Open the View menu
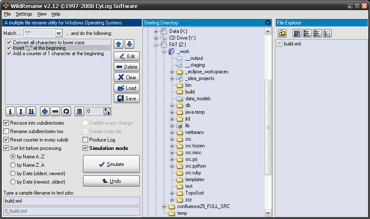Image resolution: width=370 pixels, height=219 pixels. [x=42, y=14]
